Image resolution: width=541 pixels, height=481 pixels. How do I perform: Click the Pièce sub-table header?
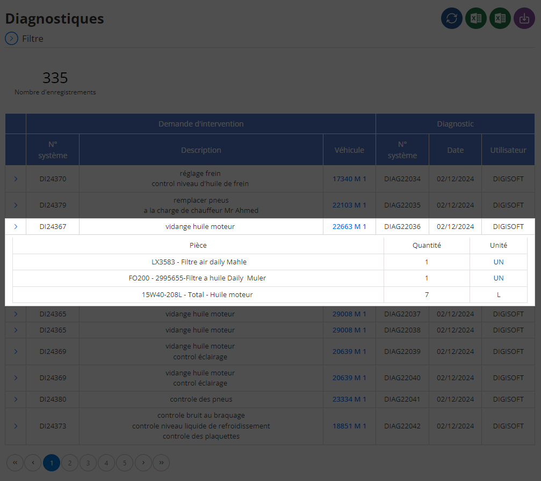click(198, 245)
